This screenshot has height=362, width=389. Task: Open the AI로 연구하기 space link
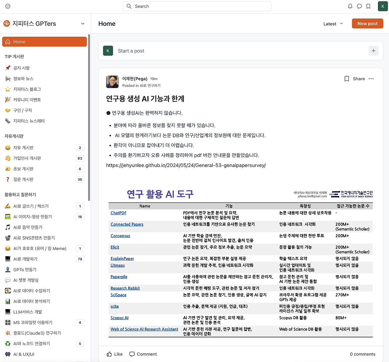coord(150,86)
